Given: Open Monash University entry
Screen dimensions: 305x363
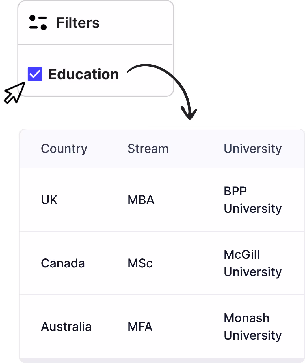Looking at the screenshot, I should [253, 327].
